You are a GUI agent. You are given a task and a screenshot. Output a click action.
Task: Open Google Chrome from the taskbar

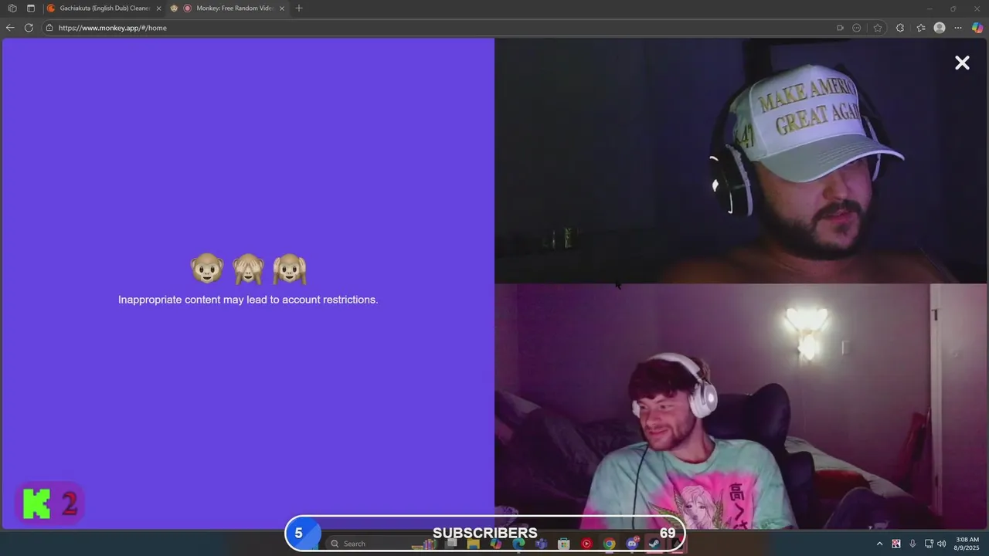[609, 544]
